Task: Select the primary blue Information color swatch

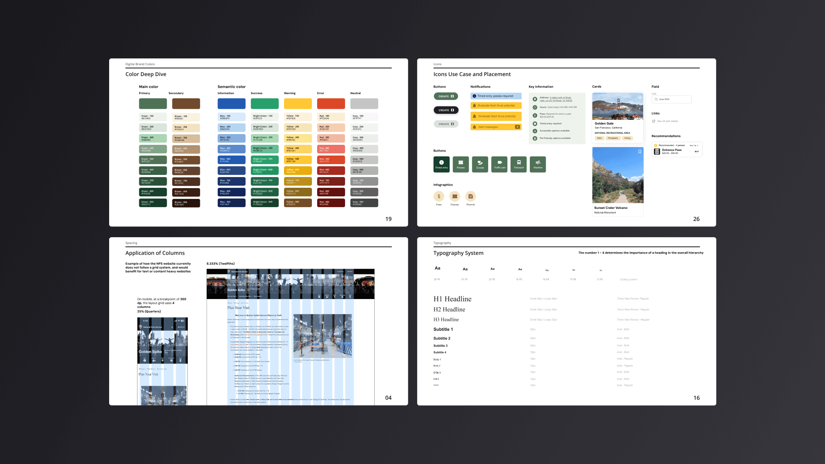Action: (231, 104)
